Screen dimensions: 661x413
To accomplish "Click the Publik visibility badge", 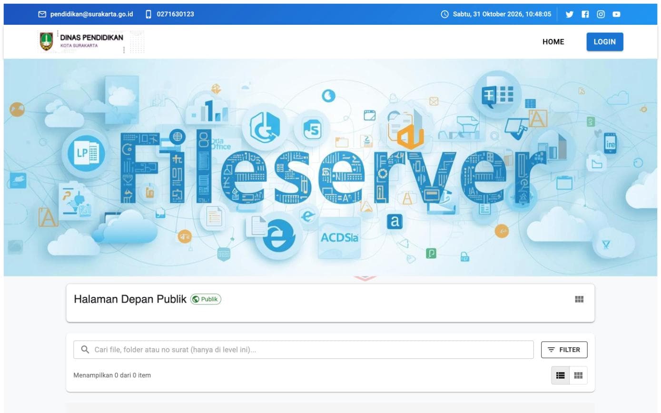I will tap(206, 299).
